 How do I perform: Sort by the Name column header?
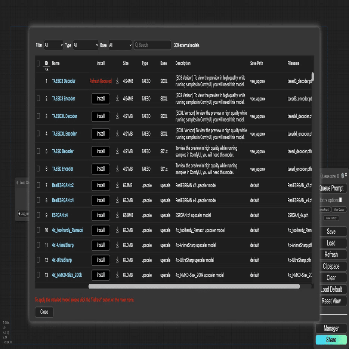tap(56, 63)
